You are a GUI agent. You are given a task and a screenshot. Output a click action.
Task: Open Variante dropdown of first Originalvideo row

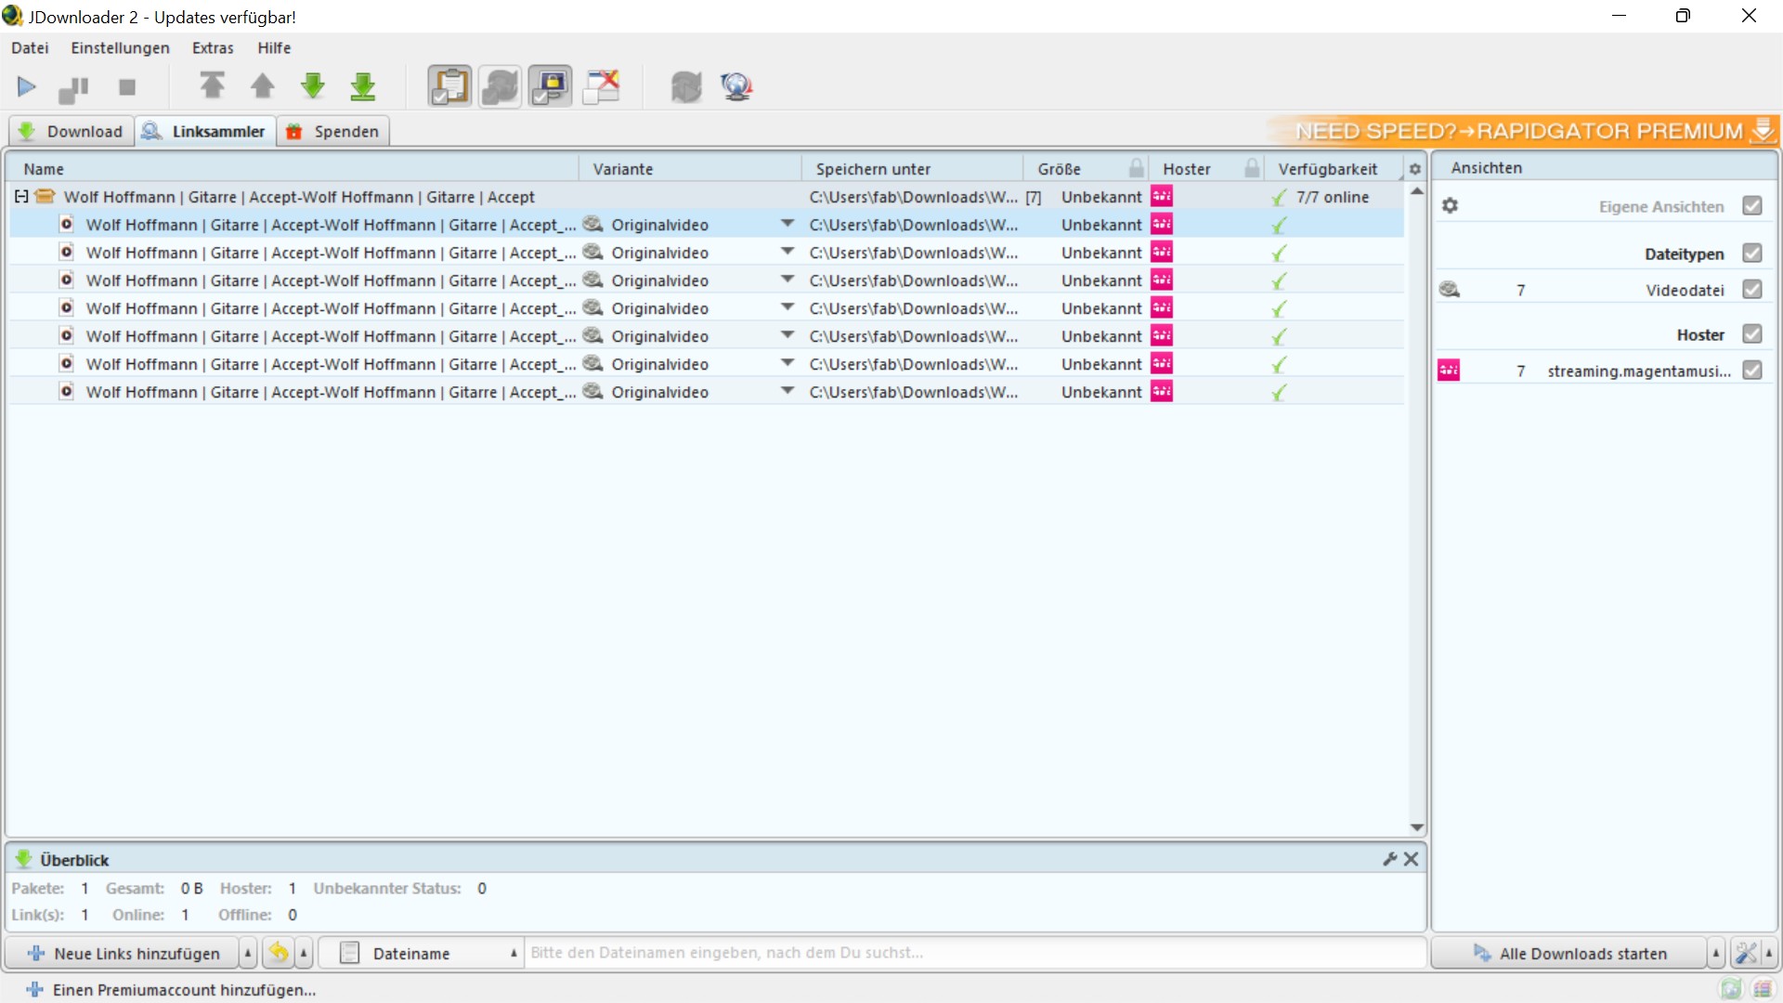click(x=787, y=224)
